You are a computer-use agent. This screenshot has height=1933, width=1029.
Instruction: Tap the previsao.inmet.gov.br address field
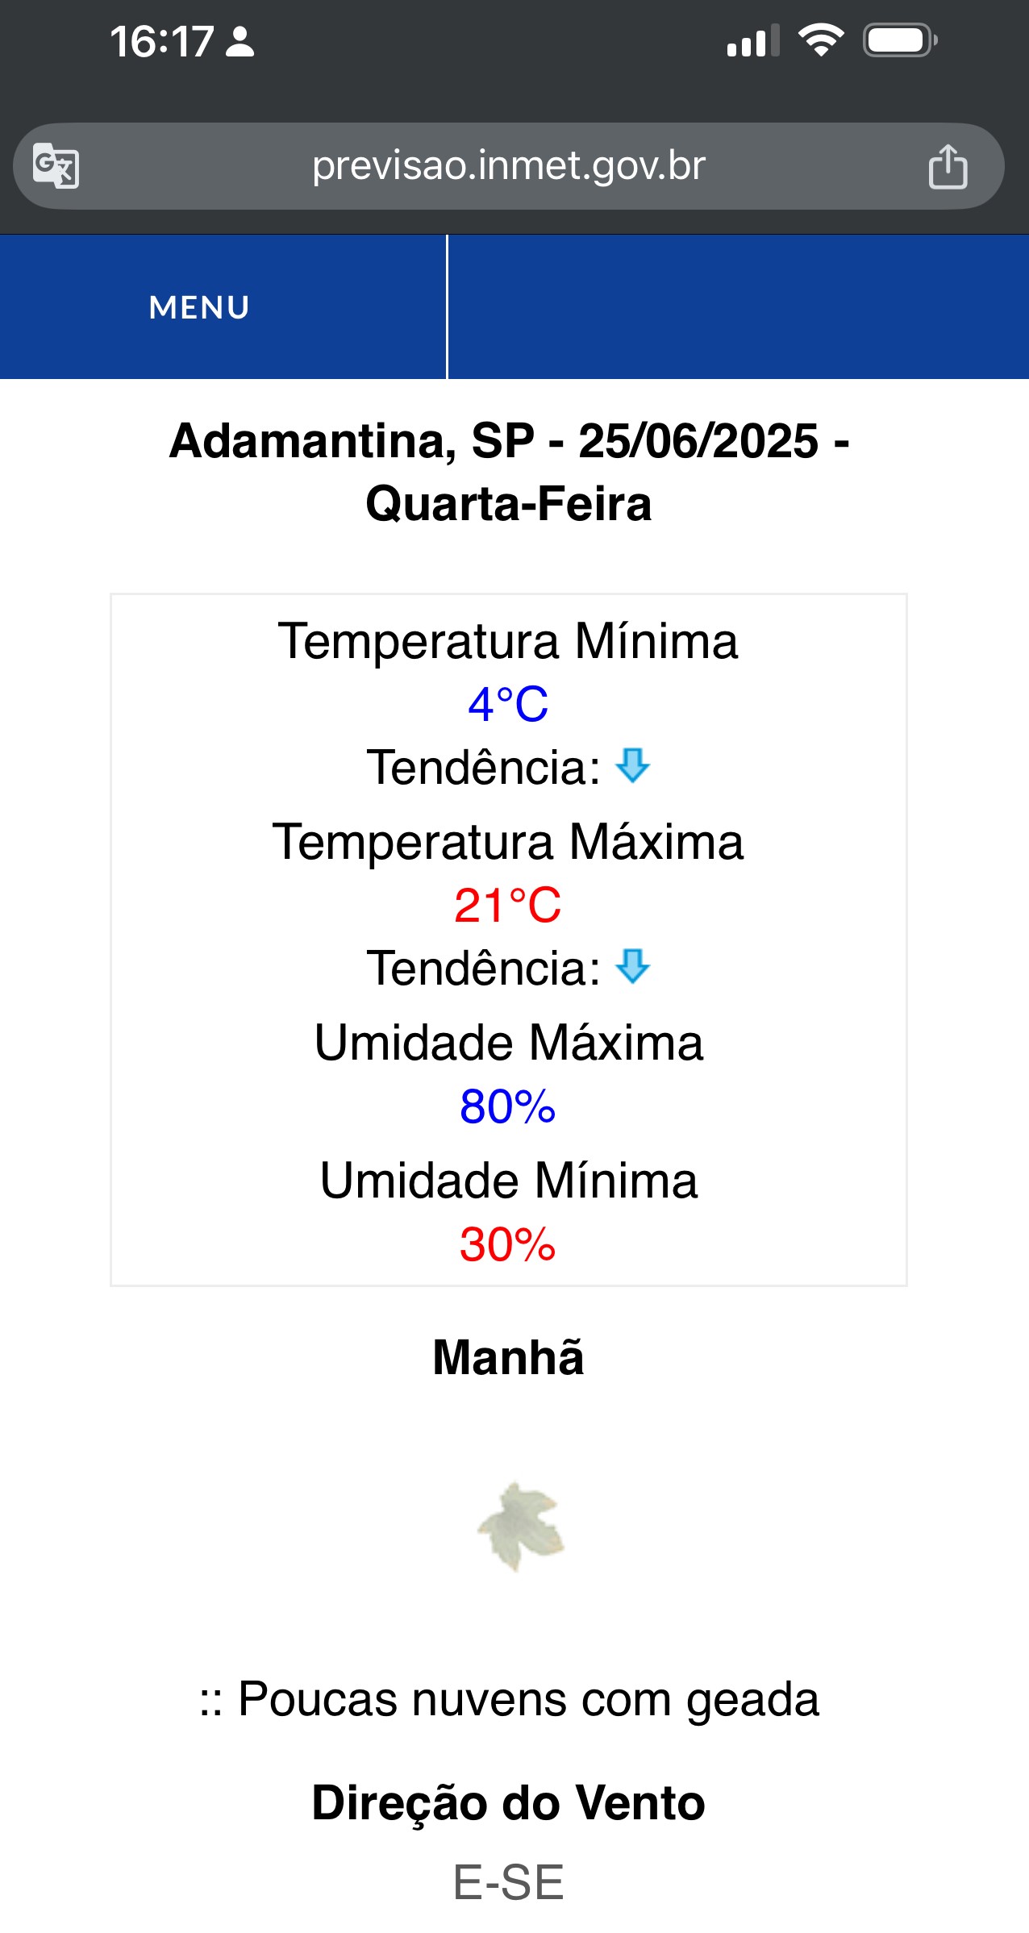tap(509, 166)
